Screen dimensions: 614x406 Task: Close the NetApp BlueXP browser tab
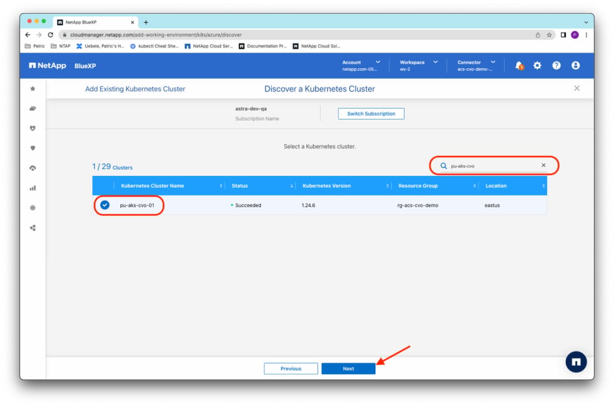132,22
